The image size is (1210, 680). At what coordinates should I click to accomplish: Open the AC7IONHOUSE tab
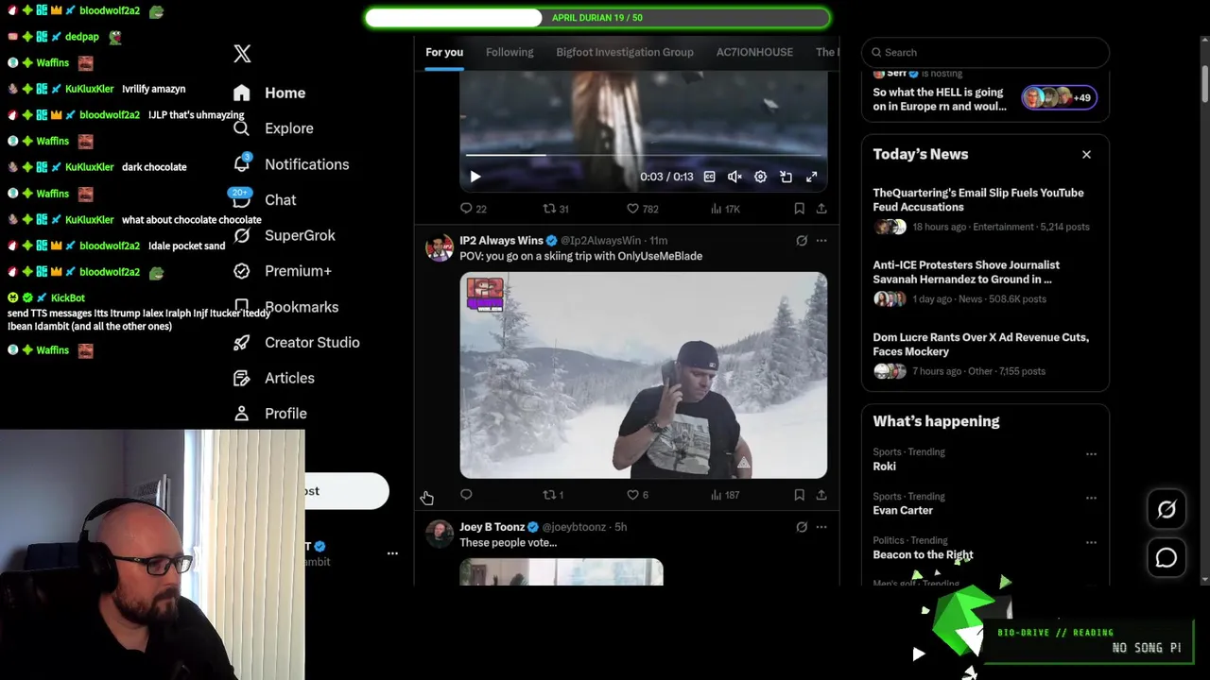[x=754, y=52]
